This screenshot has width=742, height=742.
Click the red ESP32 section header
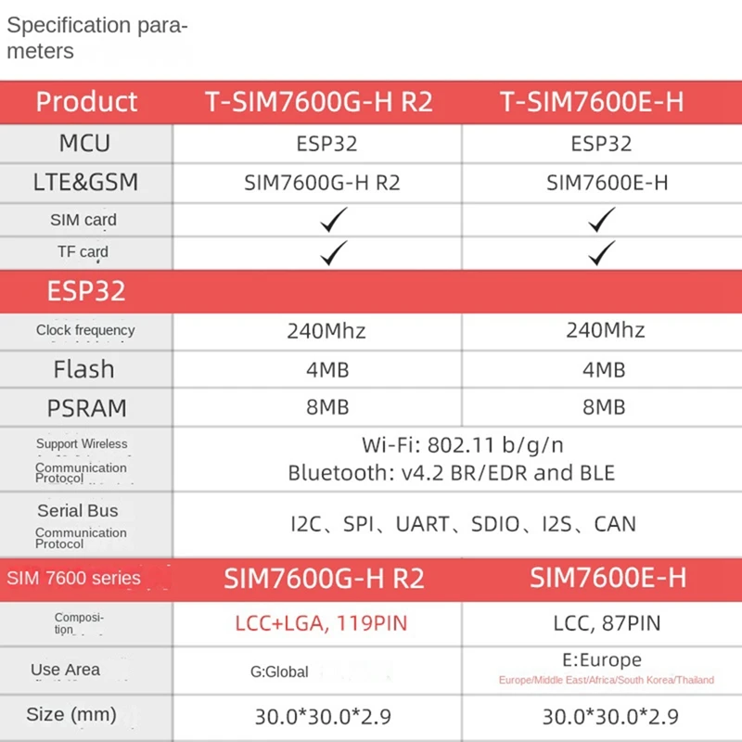point(86,291)
